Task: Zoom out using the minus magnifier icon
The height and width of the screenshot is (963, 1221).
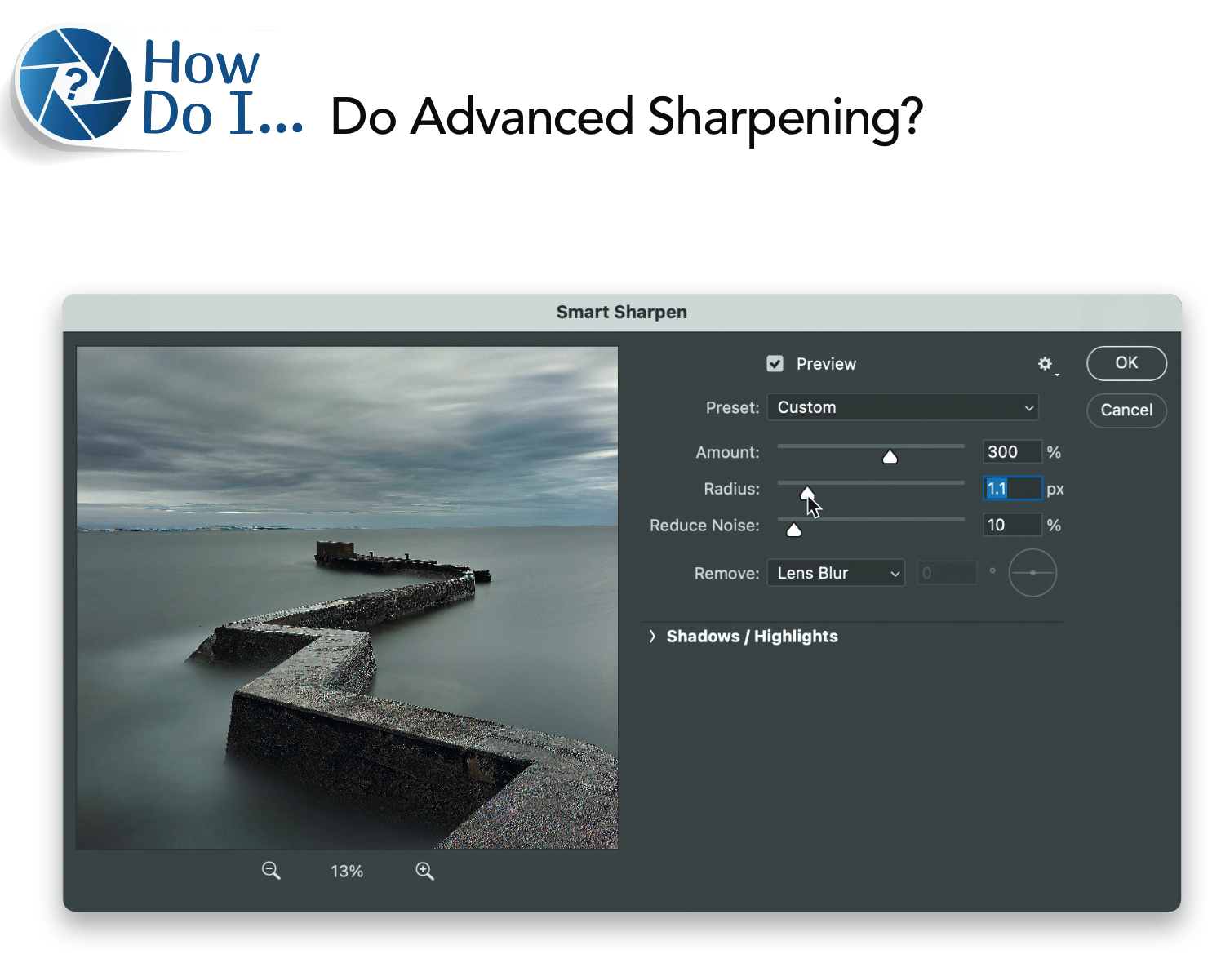Action: [x=271, y=871]
